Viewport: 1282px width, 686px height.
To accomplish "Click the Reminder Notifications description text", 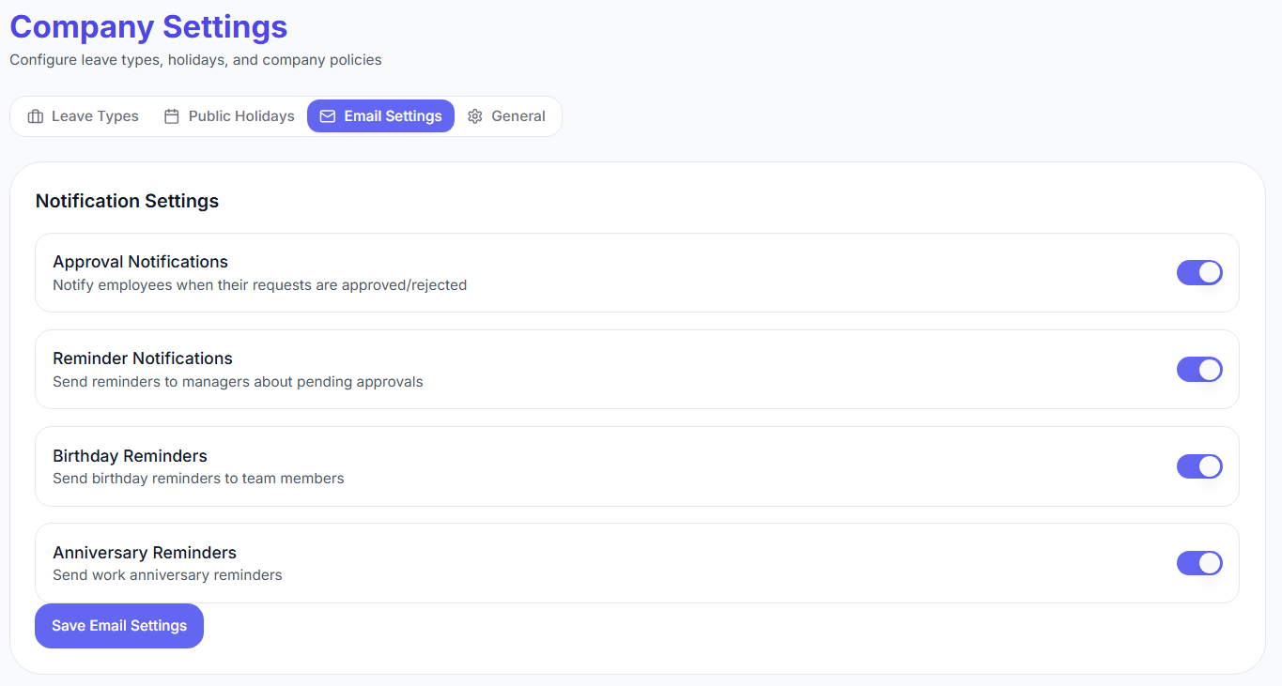I will [x=238, y=381].
